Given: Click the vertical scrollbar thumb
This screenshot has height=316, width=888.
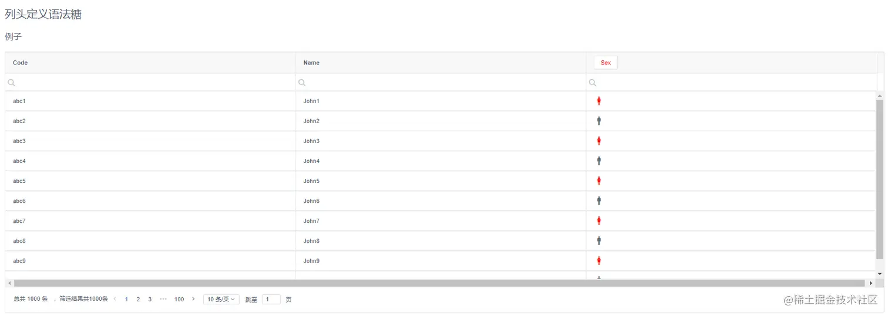Looking at the screenshot, I should [880, 179].
